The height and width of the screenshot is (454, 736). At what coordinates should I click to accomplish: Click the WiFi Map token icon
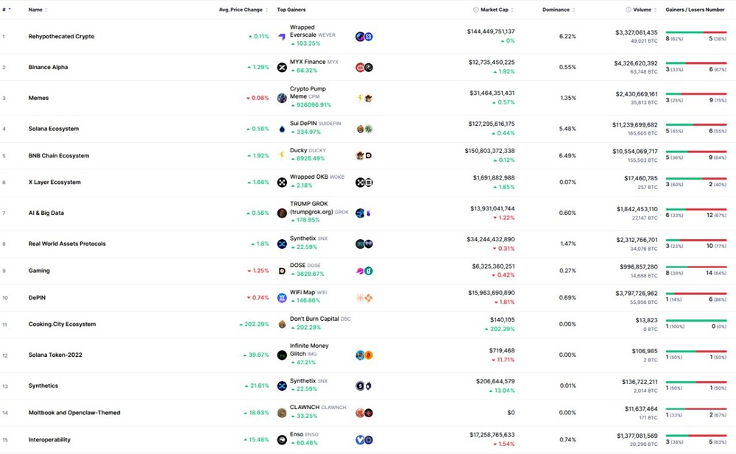[x=282, y=298]
